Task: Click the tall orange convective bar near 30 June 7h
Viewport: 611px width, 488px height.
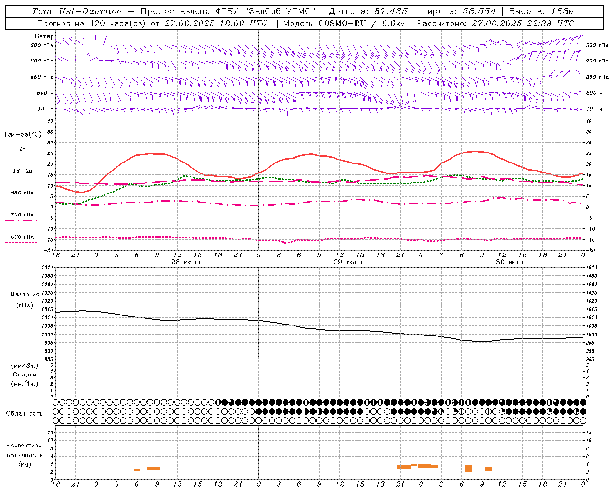Action: (468, 468)
